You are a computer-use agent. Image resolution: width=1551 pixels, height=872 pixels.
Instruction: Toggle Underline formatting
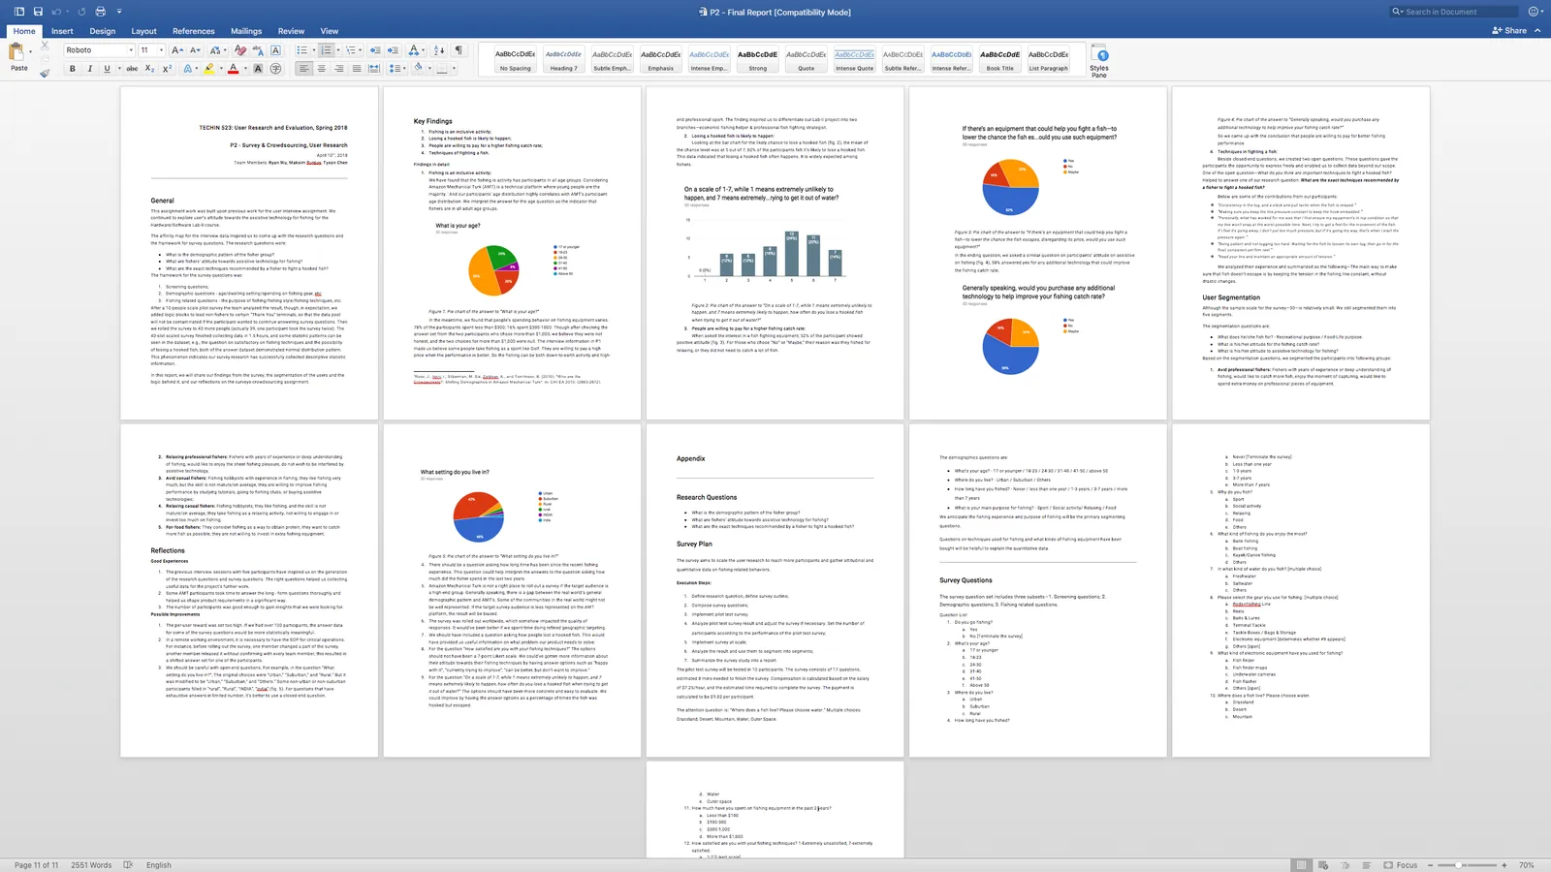(107, 69)
